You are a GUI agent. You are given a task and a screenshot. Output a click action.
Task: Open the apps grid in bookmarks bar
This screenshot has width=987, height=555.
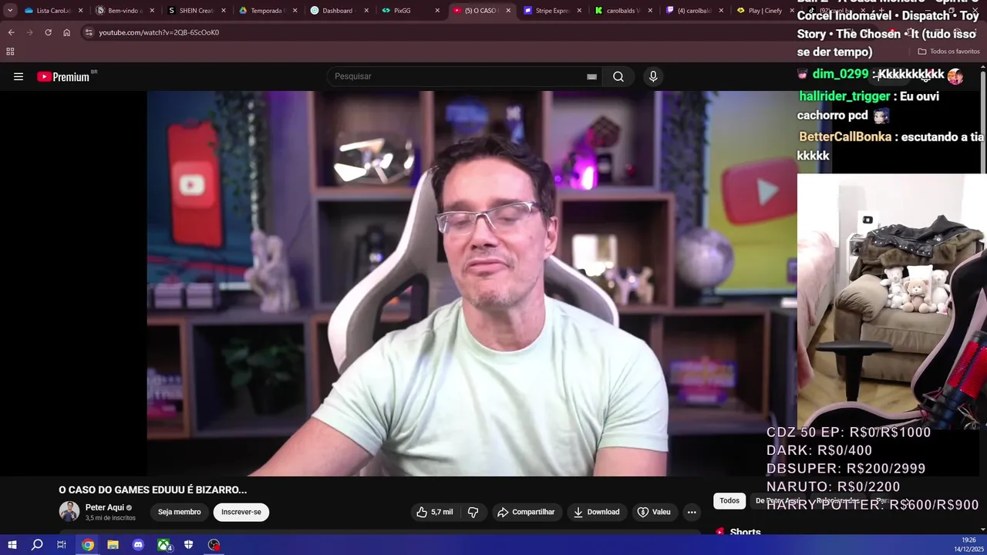pyautogui.click(x=10, y=52)
